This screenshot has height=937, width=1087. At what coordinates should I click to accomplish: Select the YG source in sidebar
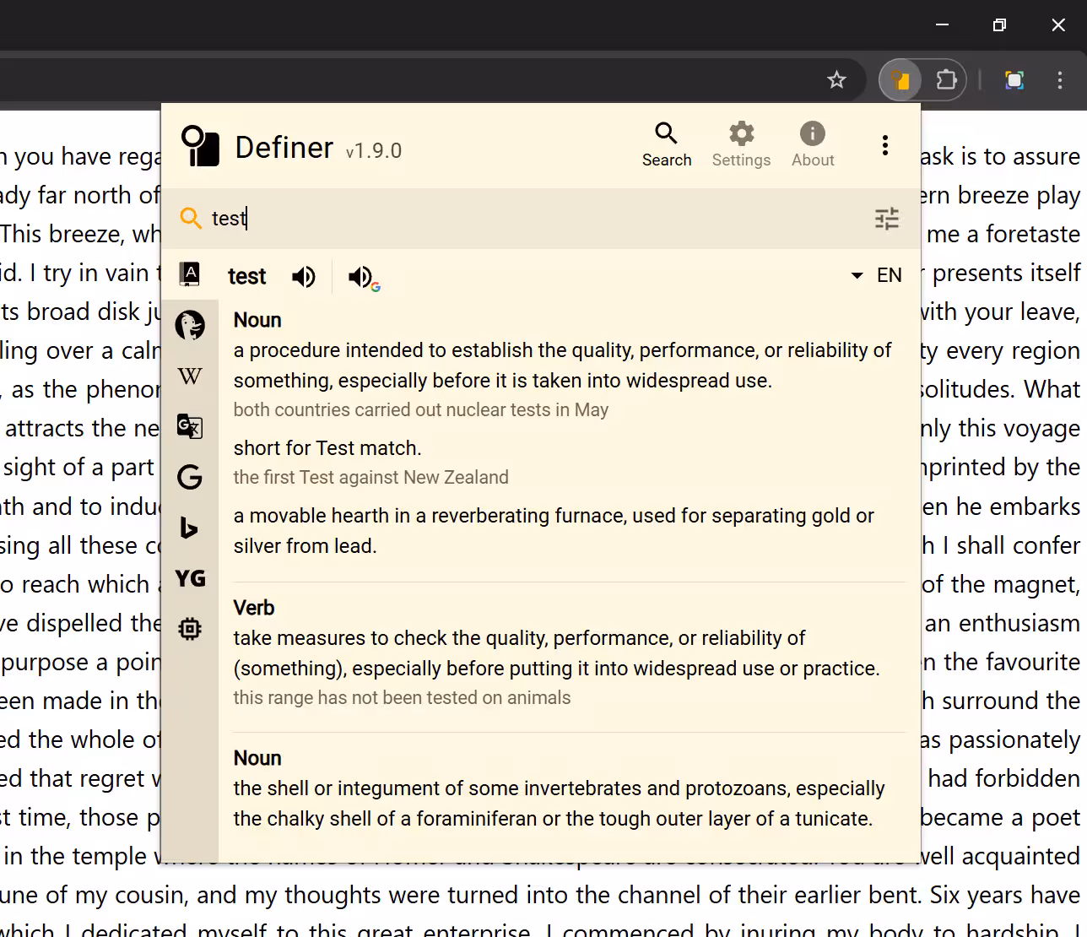click(190, 578)
